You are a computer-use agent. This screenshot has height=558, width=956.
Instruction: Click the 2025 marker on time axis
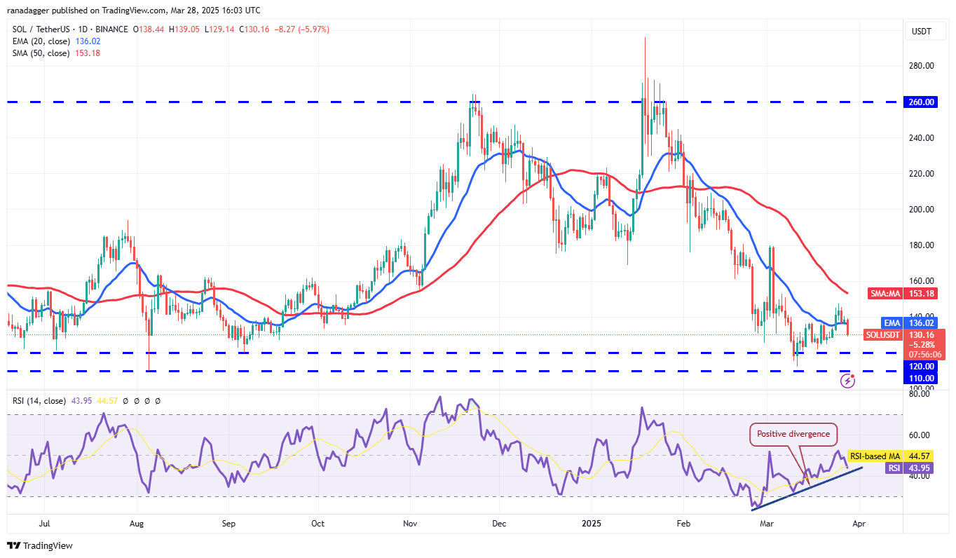591,523
